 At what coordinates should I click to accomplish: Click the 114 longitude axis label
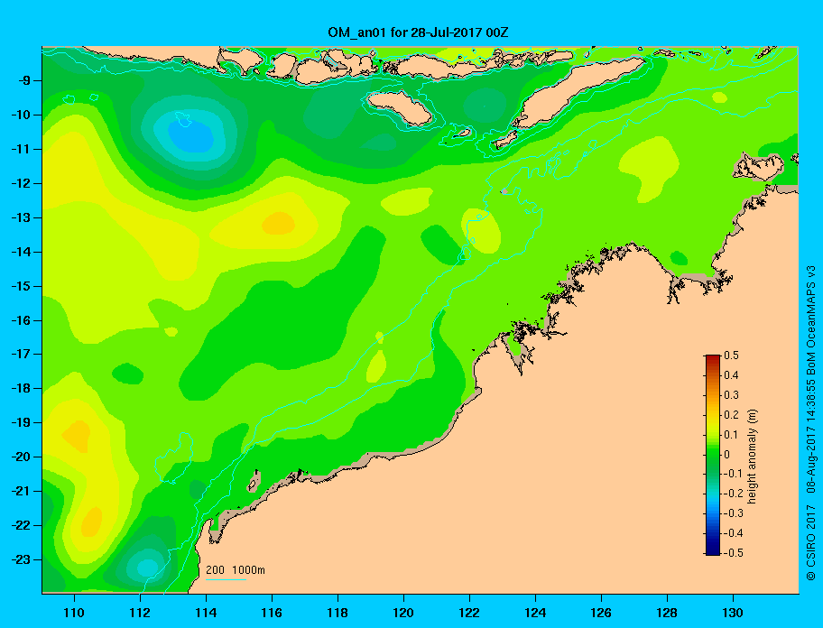pos(206,613)
